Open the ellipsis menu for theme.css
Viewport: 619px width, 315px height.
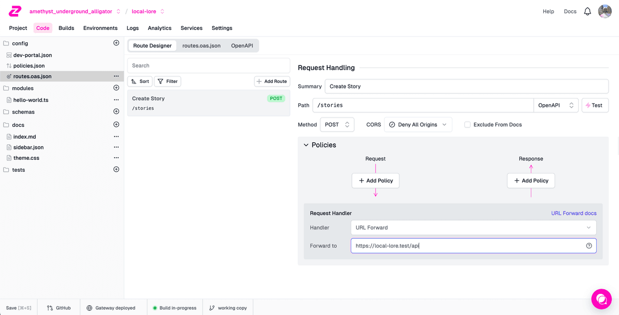point(116,158)
